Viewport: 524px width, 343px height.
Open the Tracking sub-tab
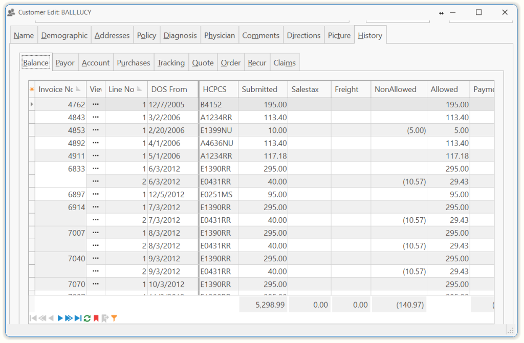pos(171,63)
